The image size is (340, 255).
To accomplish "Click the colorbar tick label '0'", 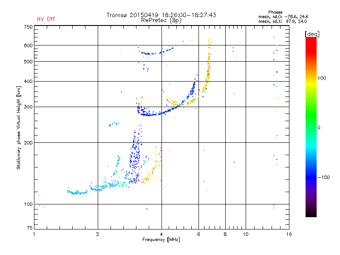I will pyautogui.click(x=319, y=128).
